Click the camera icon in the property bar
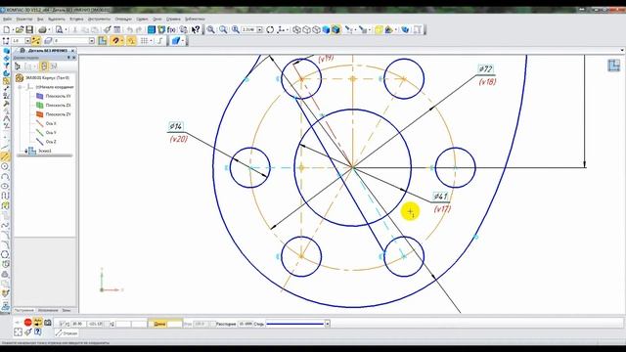Screen dimensions: 626x352 48,322
